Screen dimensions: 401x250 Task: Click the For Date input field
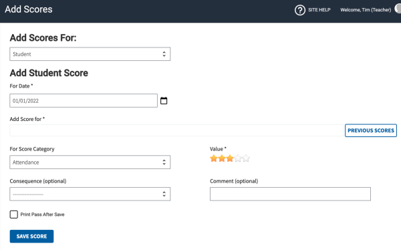click(84, 100)
